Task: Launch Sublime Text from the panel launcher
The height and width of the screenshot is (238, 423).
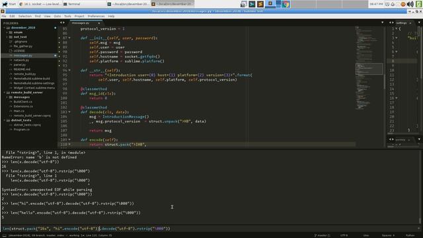Action: point(260,4)
